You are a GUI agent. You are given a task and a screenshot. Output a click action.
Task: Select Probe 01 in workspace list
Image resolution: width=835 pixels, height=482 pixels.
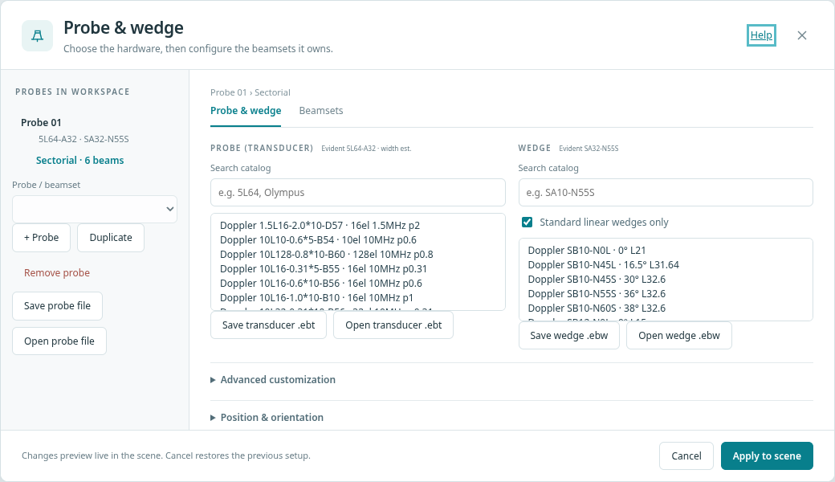(41, 122)
